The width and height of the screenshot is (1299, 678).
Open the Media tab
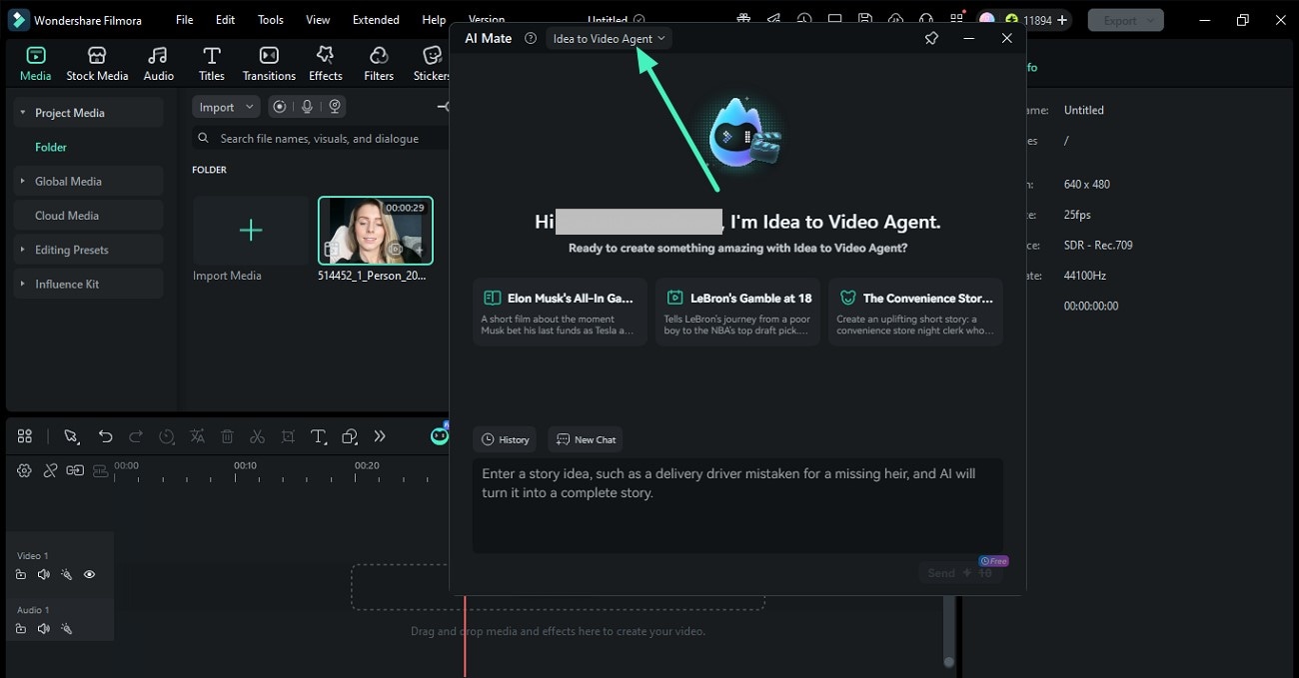pyautogui.click(x=36, y=63)
